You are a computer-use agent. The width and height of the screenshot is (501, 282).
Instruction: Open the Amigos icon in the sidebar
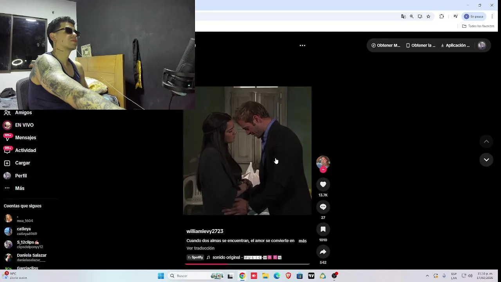pos(7,113)
